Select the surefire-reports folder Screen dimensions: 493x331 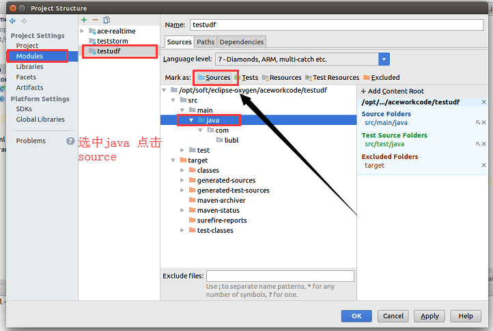tap(218, 220)
